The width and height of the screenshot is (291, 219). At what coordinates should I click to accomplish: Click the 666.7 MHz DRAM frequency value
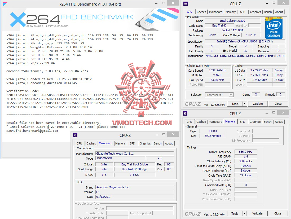coord(246,152)
